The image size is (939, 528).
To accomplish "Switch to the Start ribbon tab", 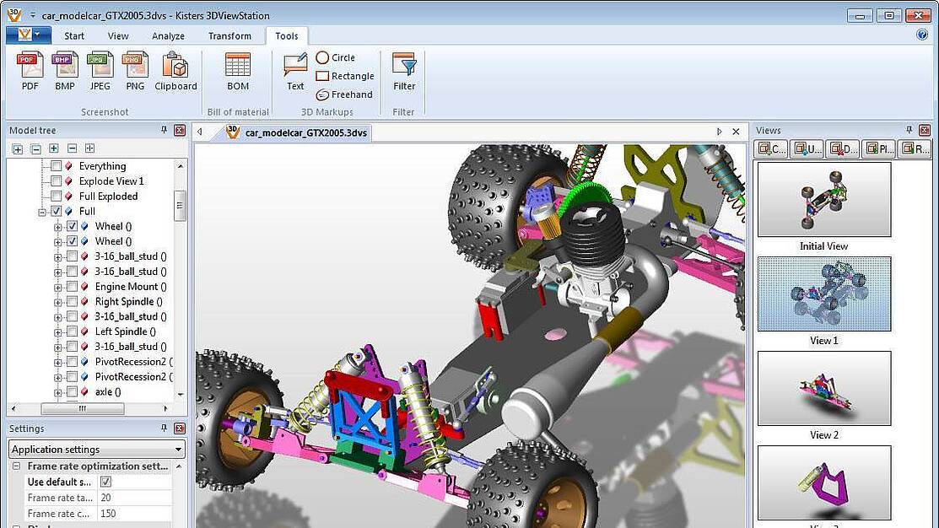I will point(74,36).
